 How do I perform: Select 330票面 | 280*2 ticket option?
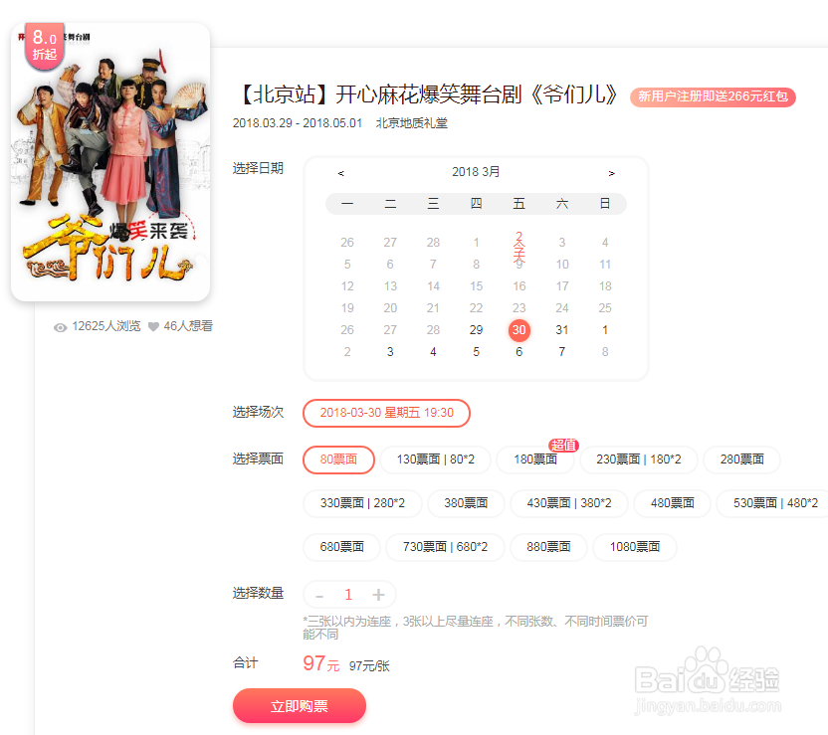[362, 503]
